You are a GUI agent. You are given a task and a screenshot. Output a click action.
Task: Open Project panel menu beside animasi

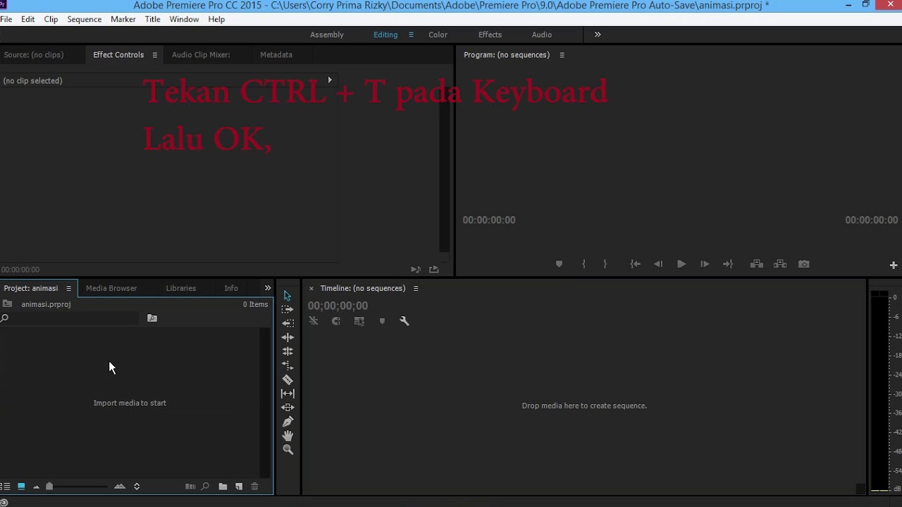[68, 288]
